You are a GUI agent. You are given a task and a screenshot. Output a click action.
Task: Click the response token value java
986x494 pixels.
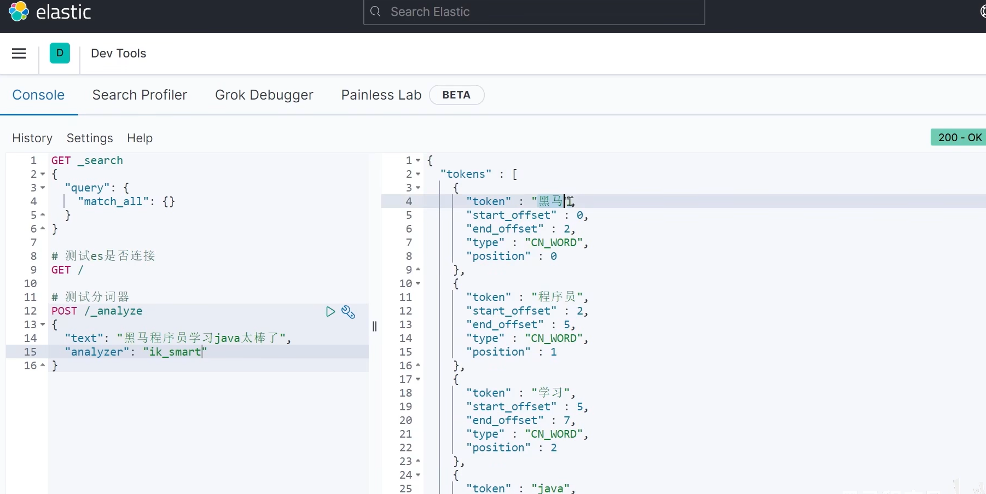(x=550, y=489)
